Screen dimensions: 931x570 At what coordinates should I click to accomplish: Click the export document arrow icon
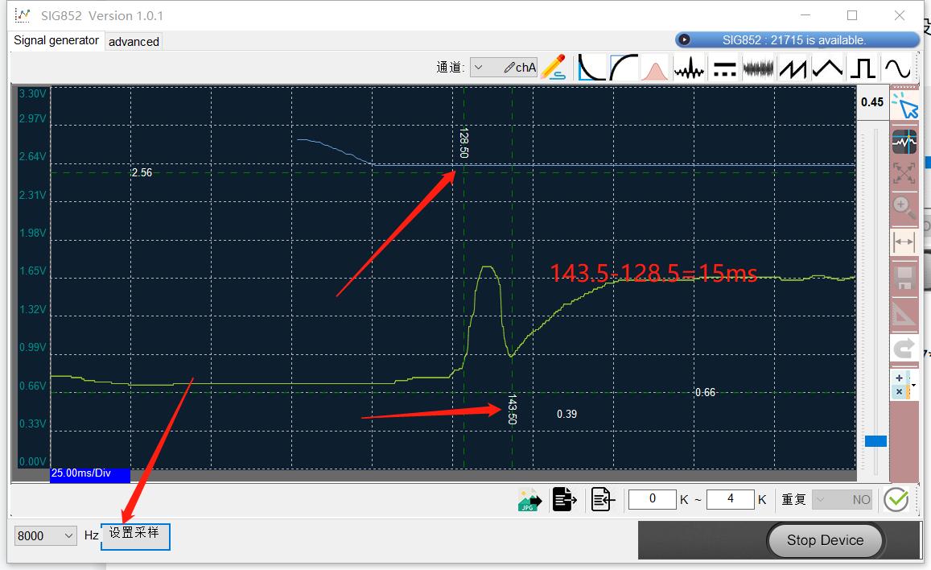564,499
